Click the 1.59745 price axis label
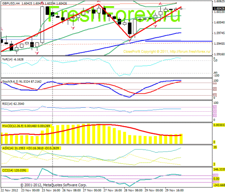This screenshot has height=193, width=225. [x=219, y=33]
